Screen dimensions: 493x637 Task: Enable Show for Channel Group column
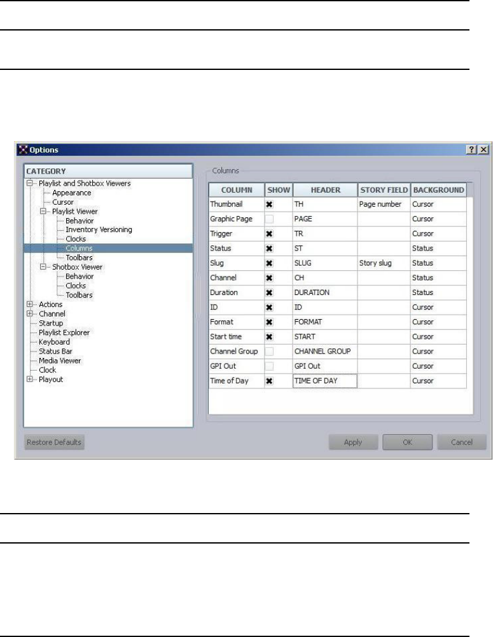click(269, 352)
